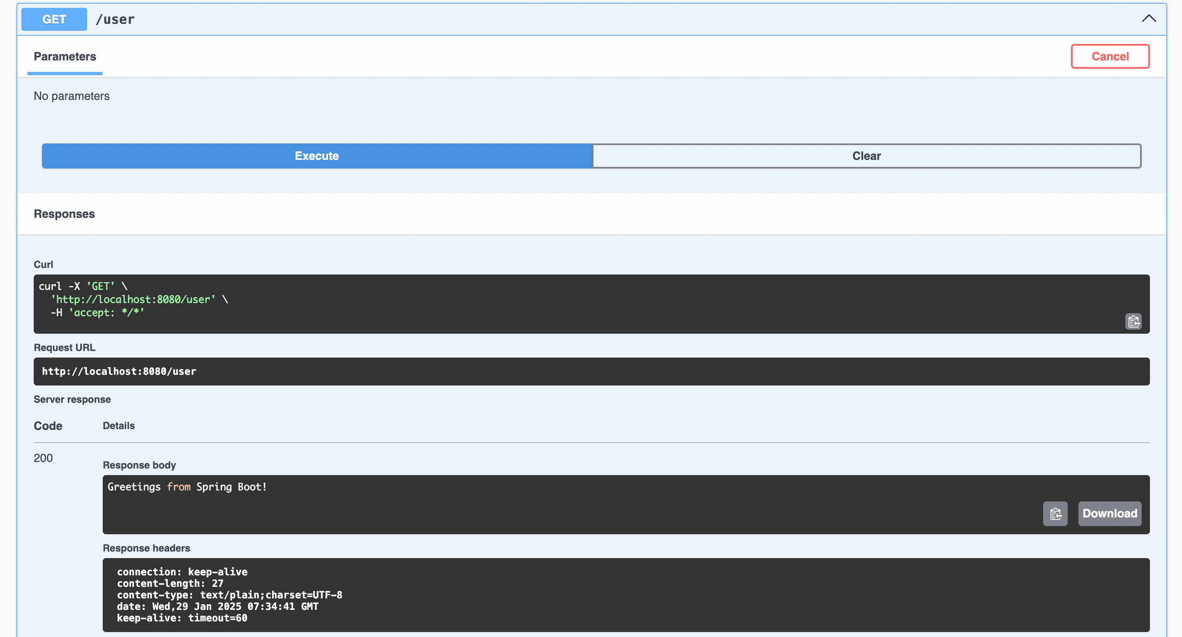1182x637 pixels.
Task: Click the request URL http://localhost:8080/user value
Action: point(119,371)
